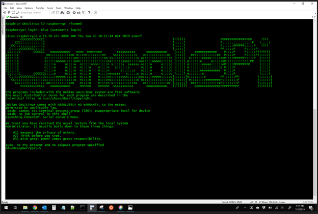Open the Options menu
The width and height of the screenshot is (318, 214).
point(29,8)
